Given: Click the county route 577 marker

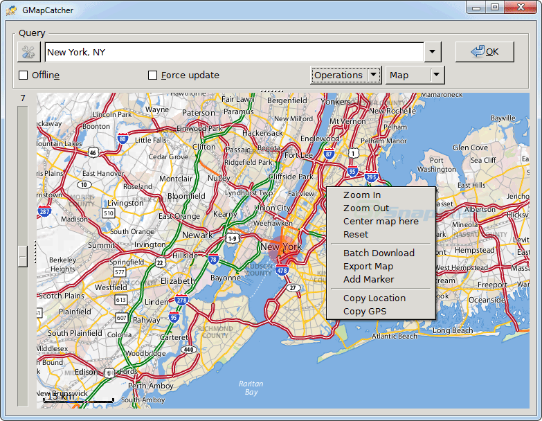Looking at the screenshot, I should coord(120,272).
